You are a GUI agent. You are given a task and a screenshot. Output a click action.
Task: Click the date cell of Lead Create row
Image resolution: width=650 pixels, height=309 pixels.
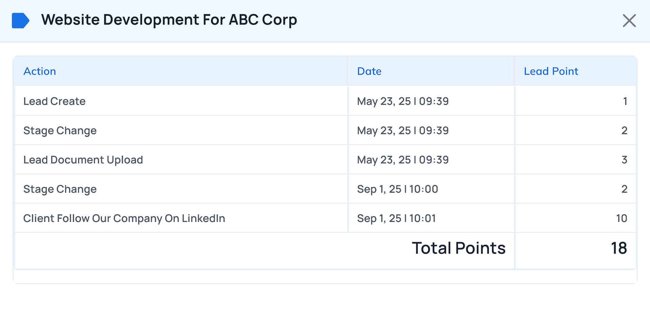tap(403, 101)
